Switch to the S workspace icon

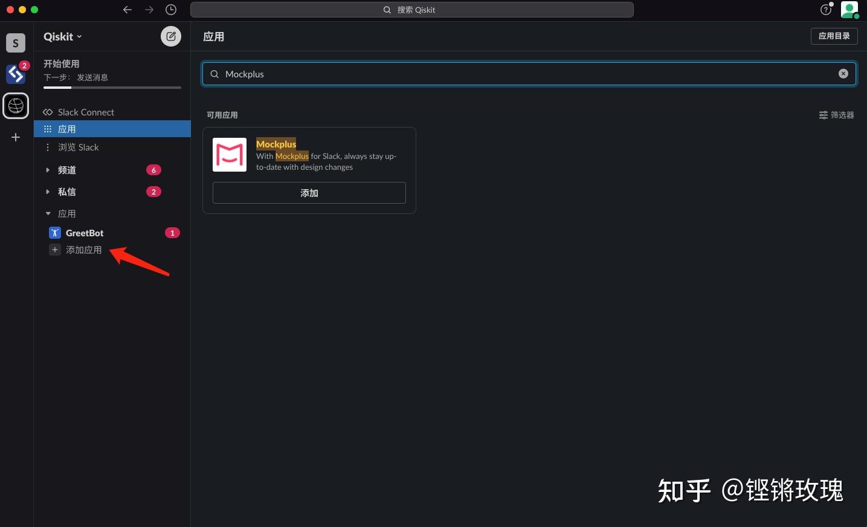coord(16,43)
